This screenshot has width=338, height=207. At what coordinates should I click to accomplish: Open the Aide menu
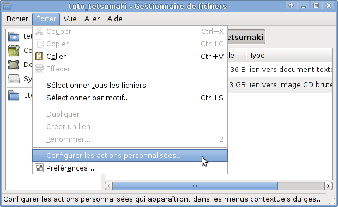(115, 19)
